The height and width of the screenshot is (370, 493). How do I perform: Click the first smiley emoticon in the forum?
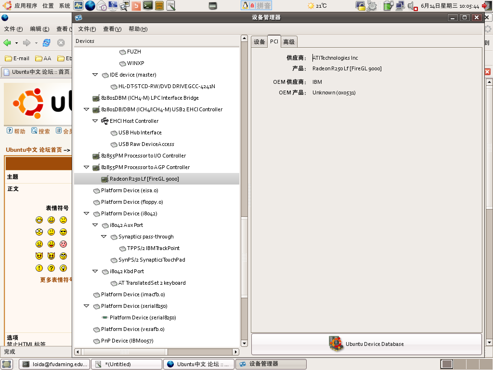tap(39, 220)
